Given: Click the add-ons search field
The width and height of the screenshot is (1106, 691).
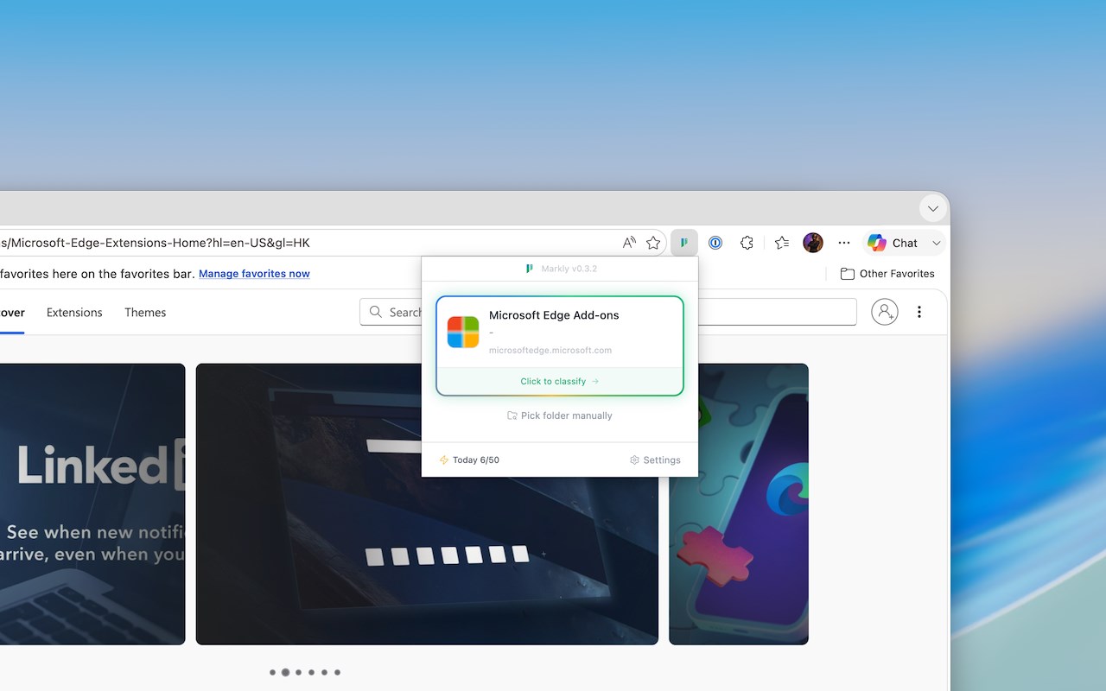Looking at the screenshot, I should coord(607,312).
